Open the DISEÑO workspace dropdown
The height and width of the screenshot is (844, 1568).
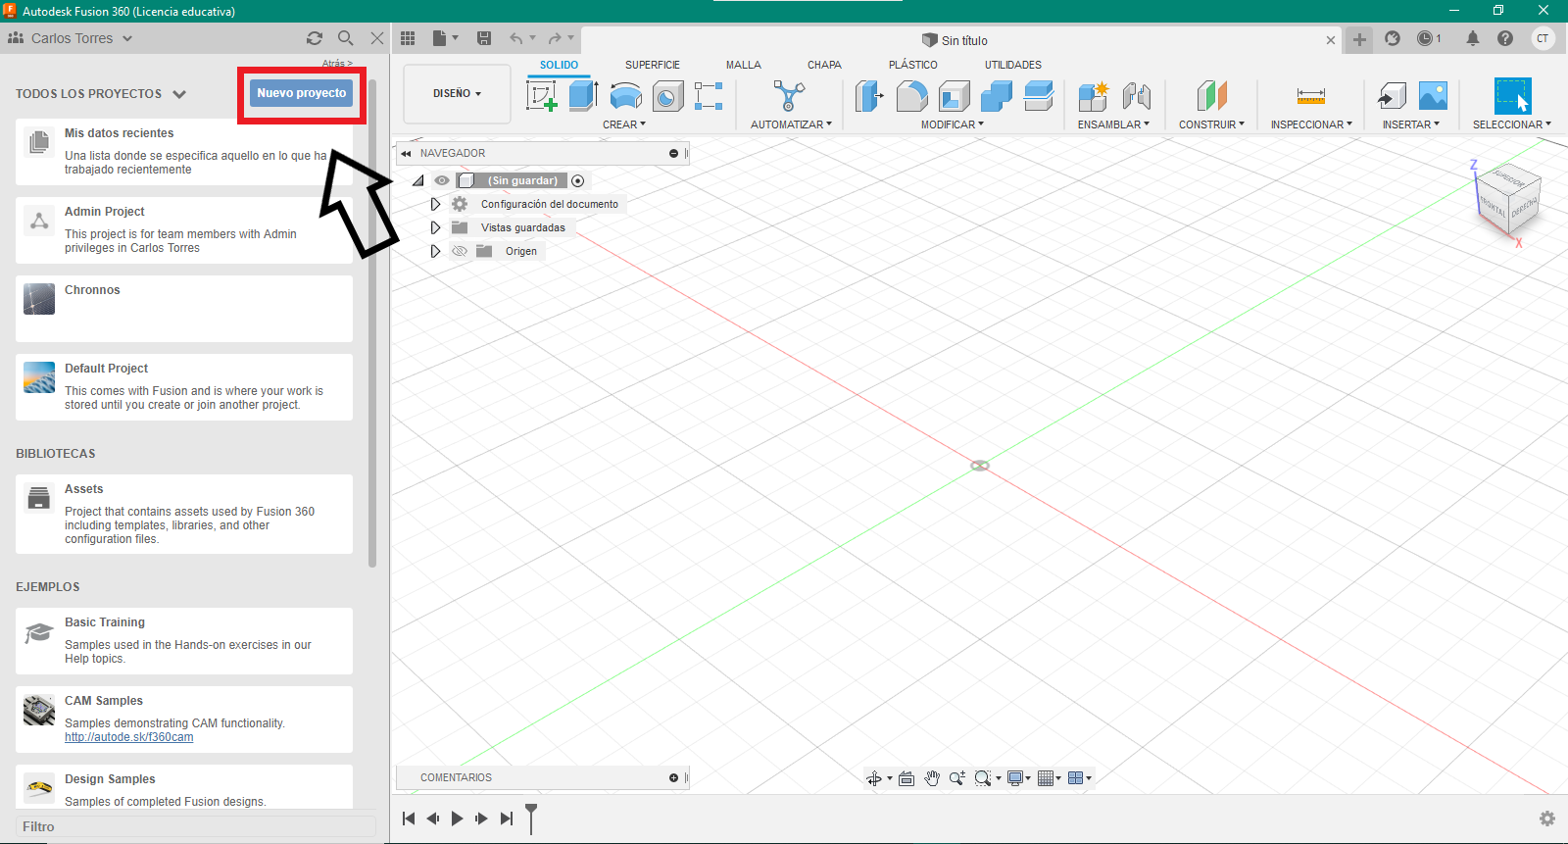tap(457, 94)
